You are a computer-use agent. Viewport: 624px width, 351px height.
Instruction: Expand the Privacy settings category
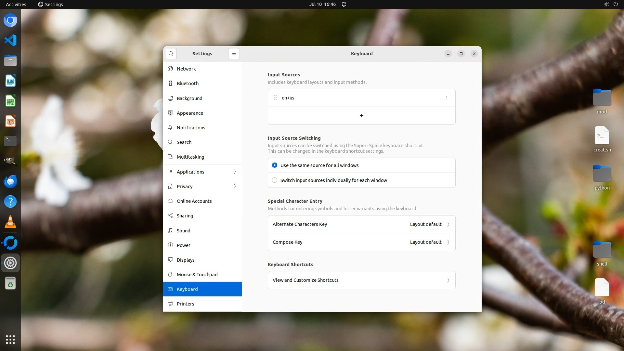tap(202, 187)
